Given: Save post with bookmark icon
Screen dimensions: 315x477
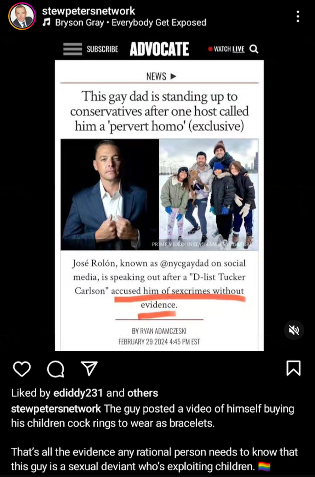Looking at the screenshot, I should 293,368.
